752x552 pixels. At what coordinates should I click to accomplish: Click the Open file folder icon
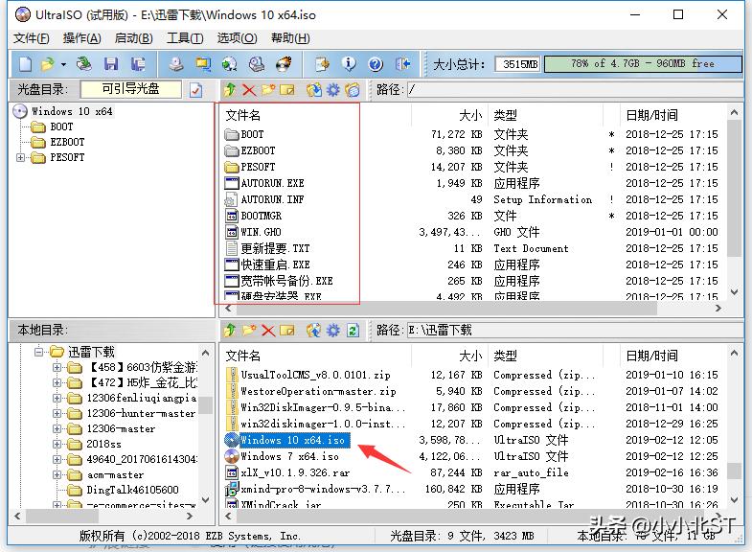(x=48, y=64)
